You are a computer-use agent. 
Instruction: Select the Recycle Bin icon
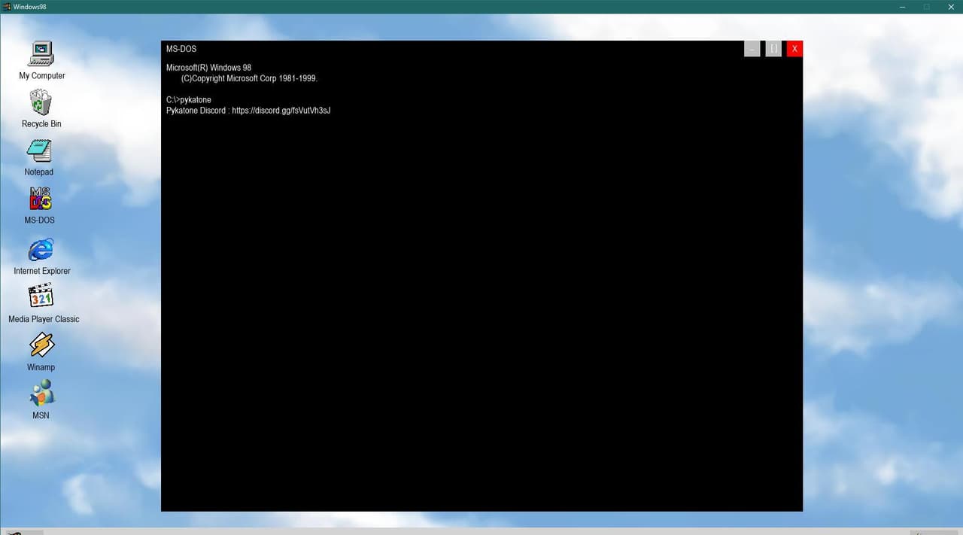(x=41, y=103)
